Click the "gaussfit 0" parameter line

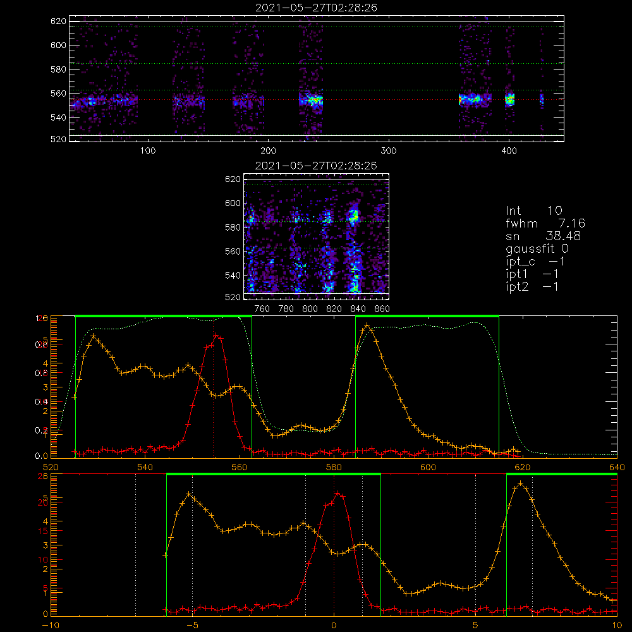[x=537, y=248]
